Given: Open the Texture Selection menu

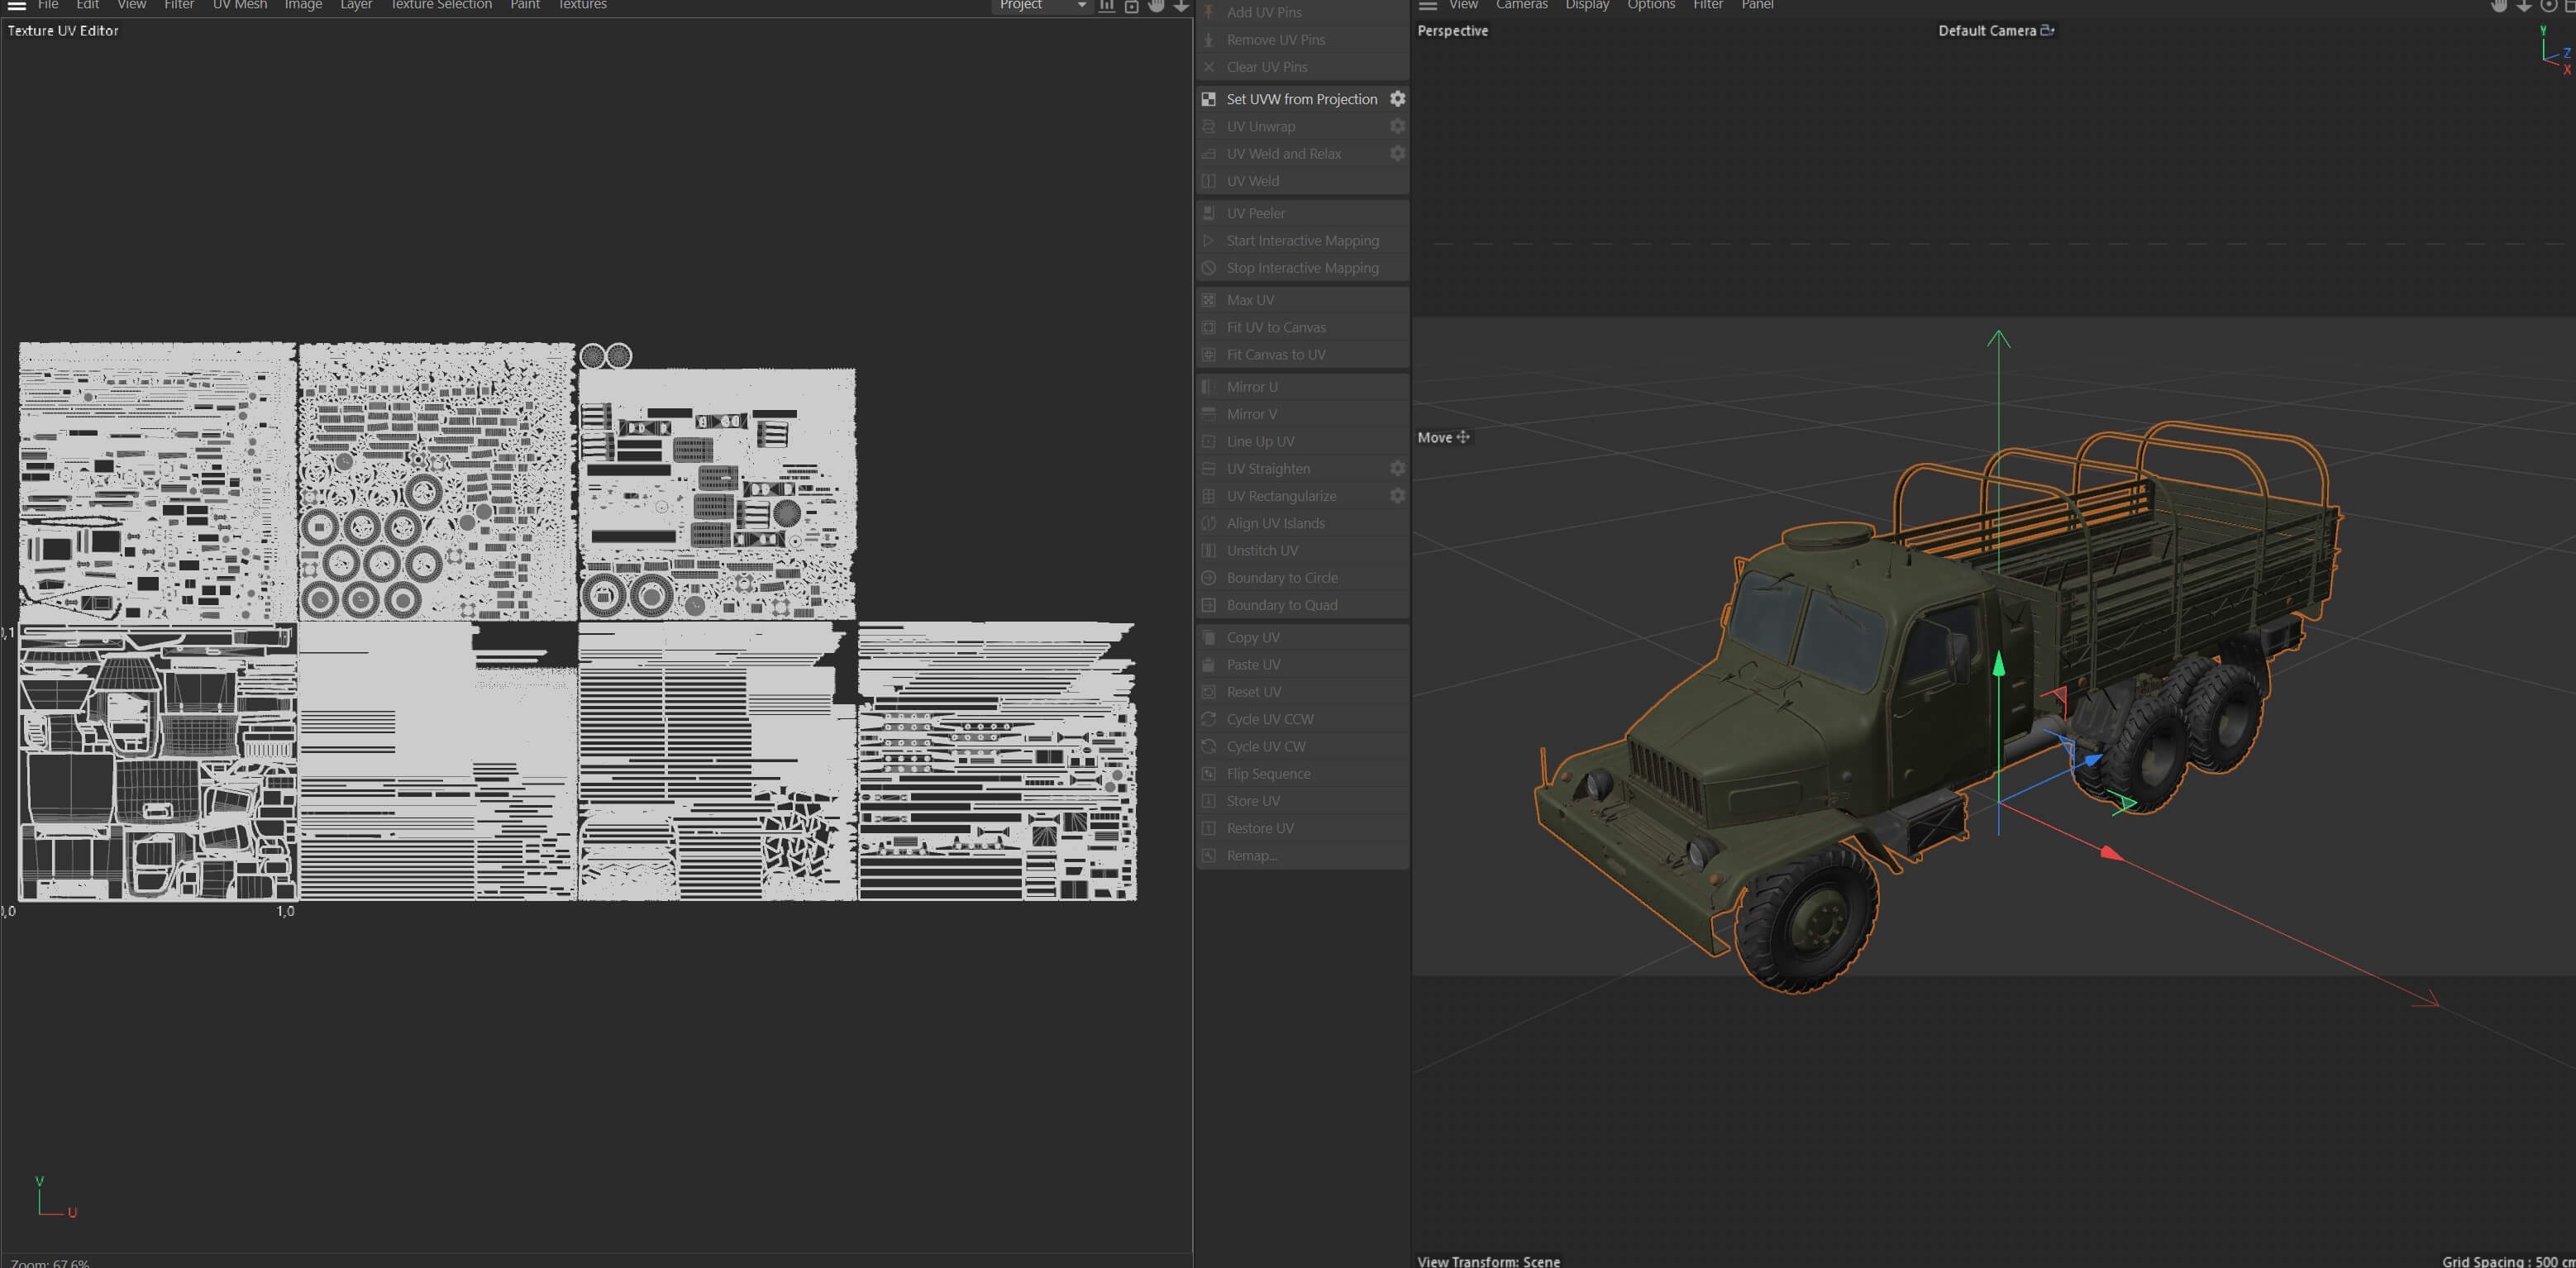Looking at the screenshot, I should pos(441,5).
